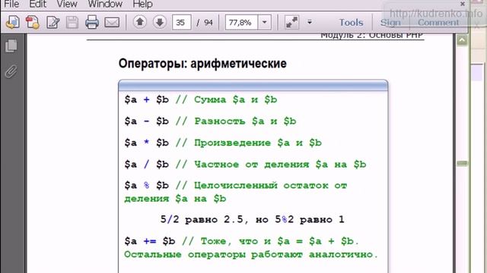Screen dimensions: 487x273
Task: Click heading 'Операторы: арифметические'
Action: (x=202, y=64)
